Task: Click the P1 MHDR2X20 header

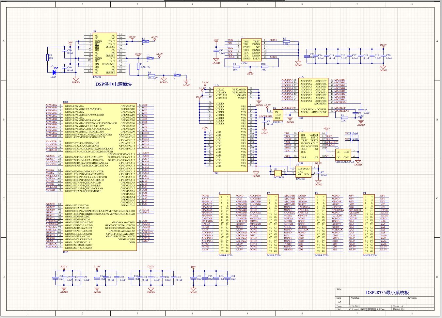Action: (x=225, y=224)
